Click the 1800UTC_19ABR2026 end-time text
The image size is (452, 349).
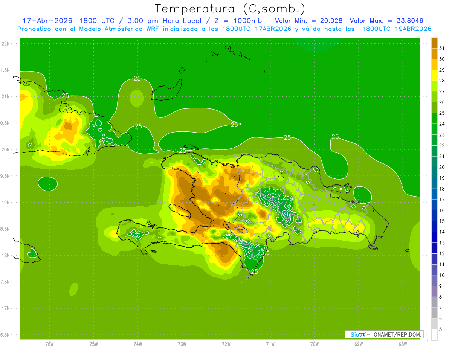pyautogui.click(x=397, y=29)
